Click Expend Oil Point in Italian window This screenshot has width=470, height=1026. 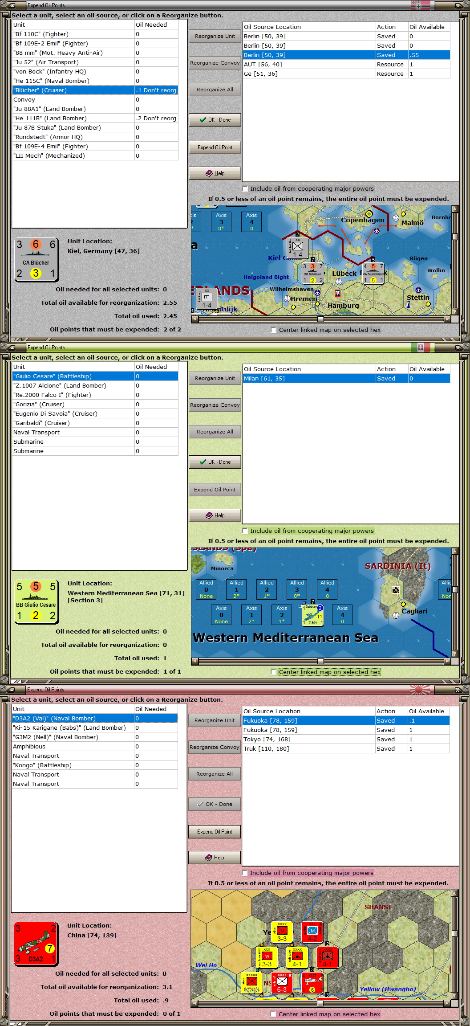tap(215, 490)
